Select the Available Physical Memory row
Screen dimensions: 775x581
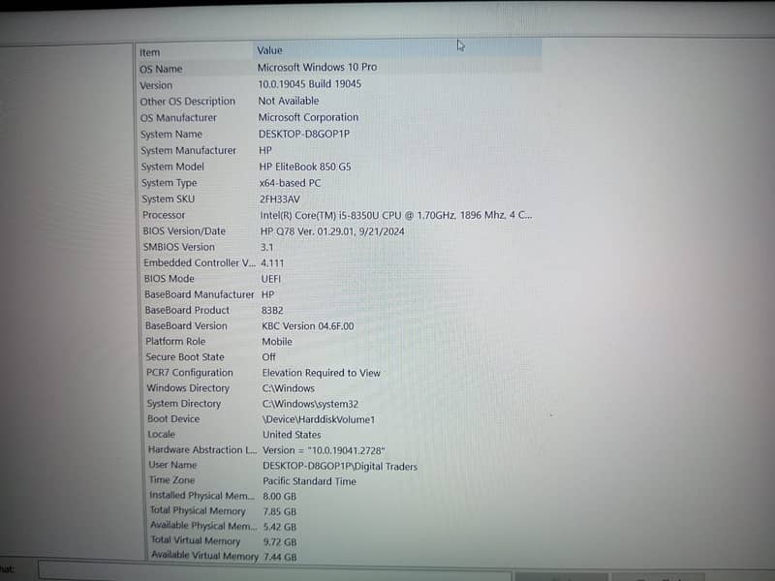click(203, 525)
